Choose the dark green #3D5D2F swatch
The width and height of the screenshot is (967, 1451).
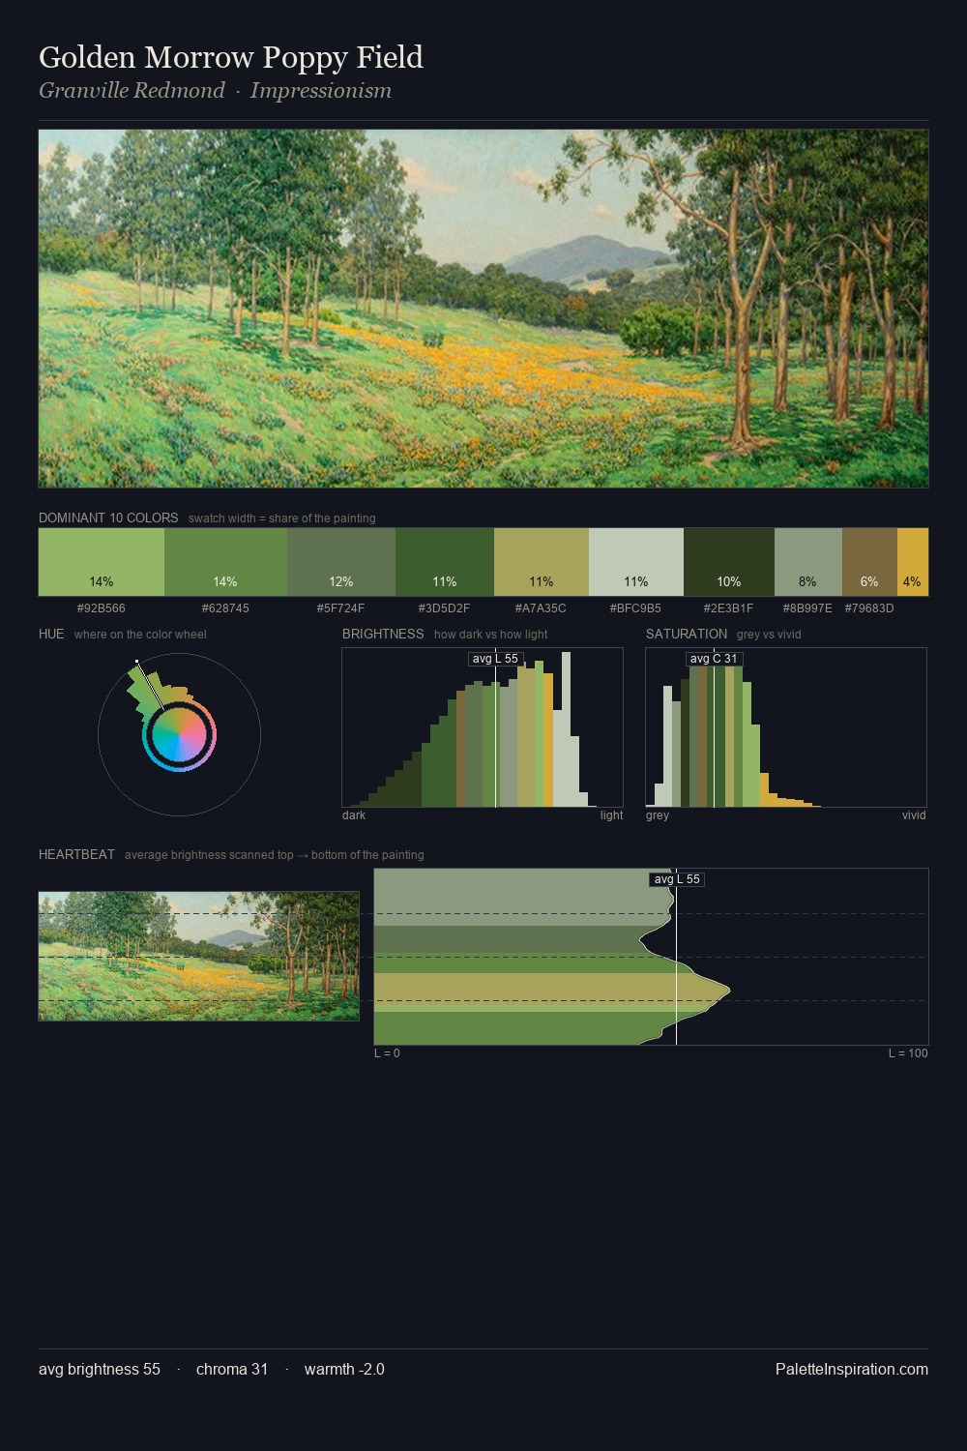pyautogui.click(x=445, y=562)
